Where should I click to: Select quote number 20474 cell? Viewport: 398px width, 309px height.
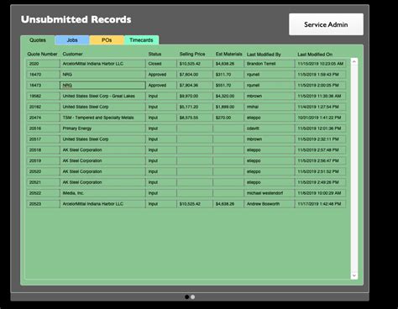point(43,118)
